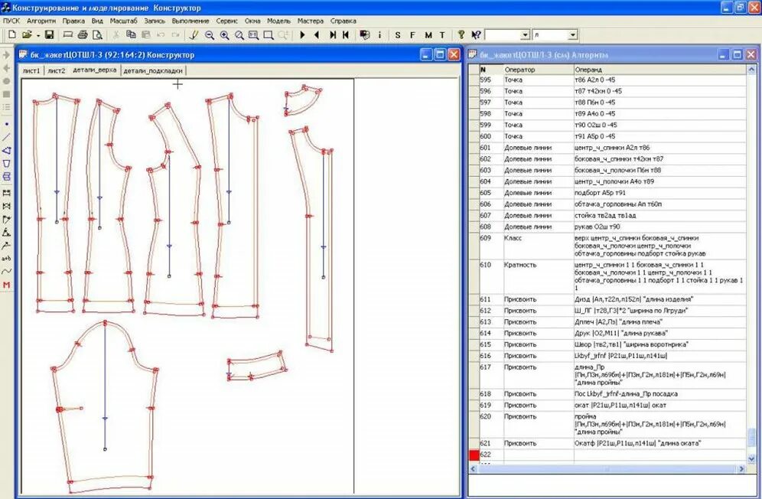This screenshot has height=499, width=762.
Task: Select algorithm row 622 red marker
Action: (474, 455)
